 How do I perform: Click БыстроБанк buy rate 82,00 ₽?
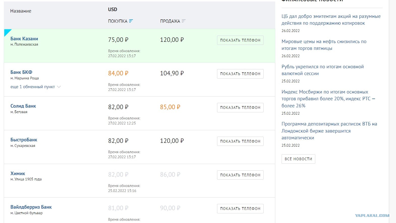118,141
